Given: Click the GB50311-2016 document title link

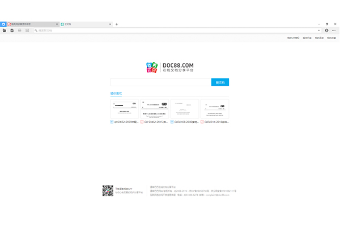Looking at the screenshot, I should pyautogui.click(x=216, y=122).
